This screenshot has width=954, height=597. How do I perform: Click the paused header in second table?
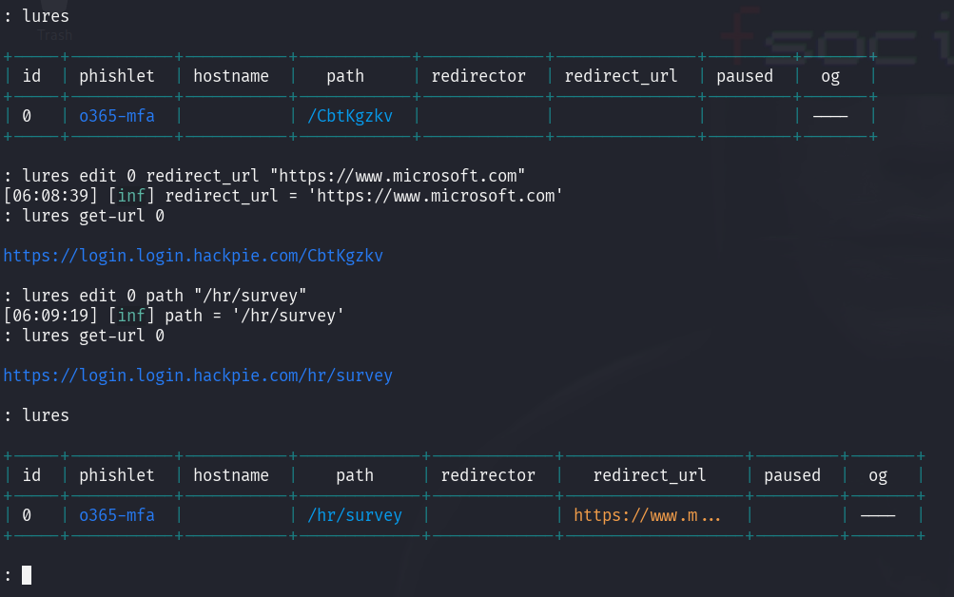[792, 475]
